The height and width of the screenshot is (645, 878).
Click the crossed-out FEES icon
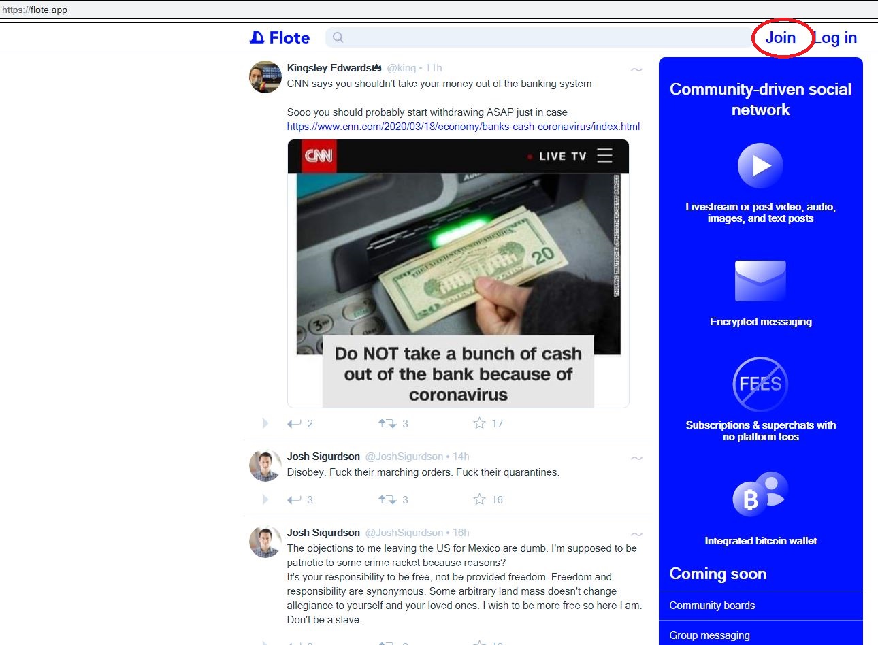(760, 384)
